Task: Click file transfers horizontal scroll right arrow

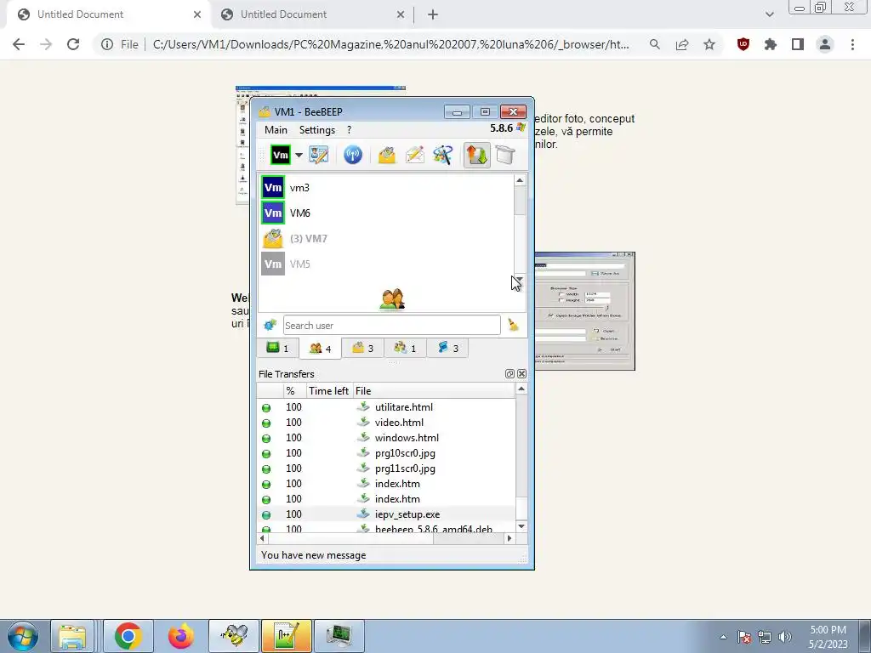Action: pos(510,538)
